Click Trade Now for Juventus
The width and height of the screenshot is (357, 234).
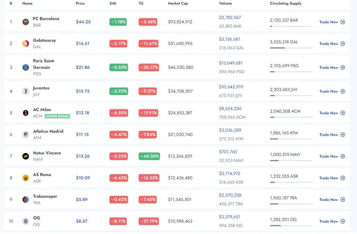coord(332,91)
